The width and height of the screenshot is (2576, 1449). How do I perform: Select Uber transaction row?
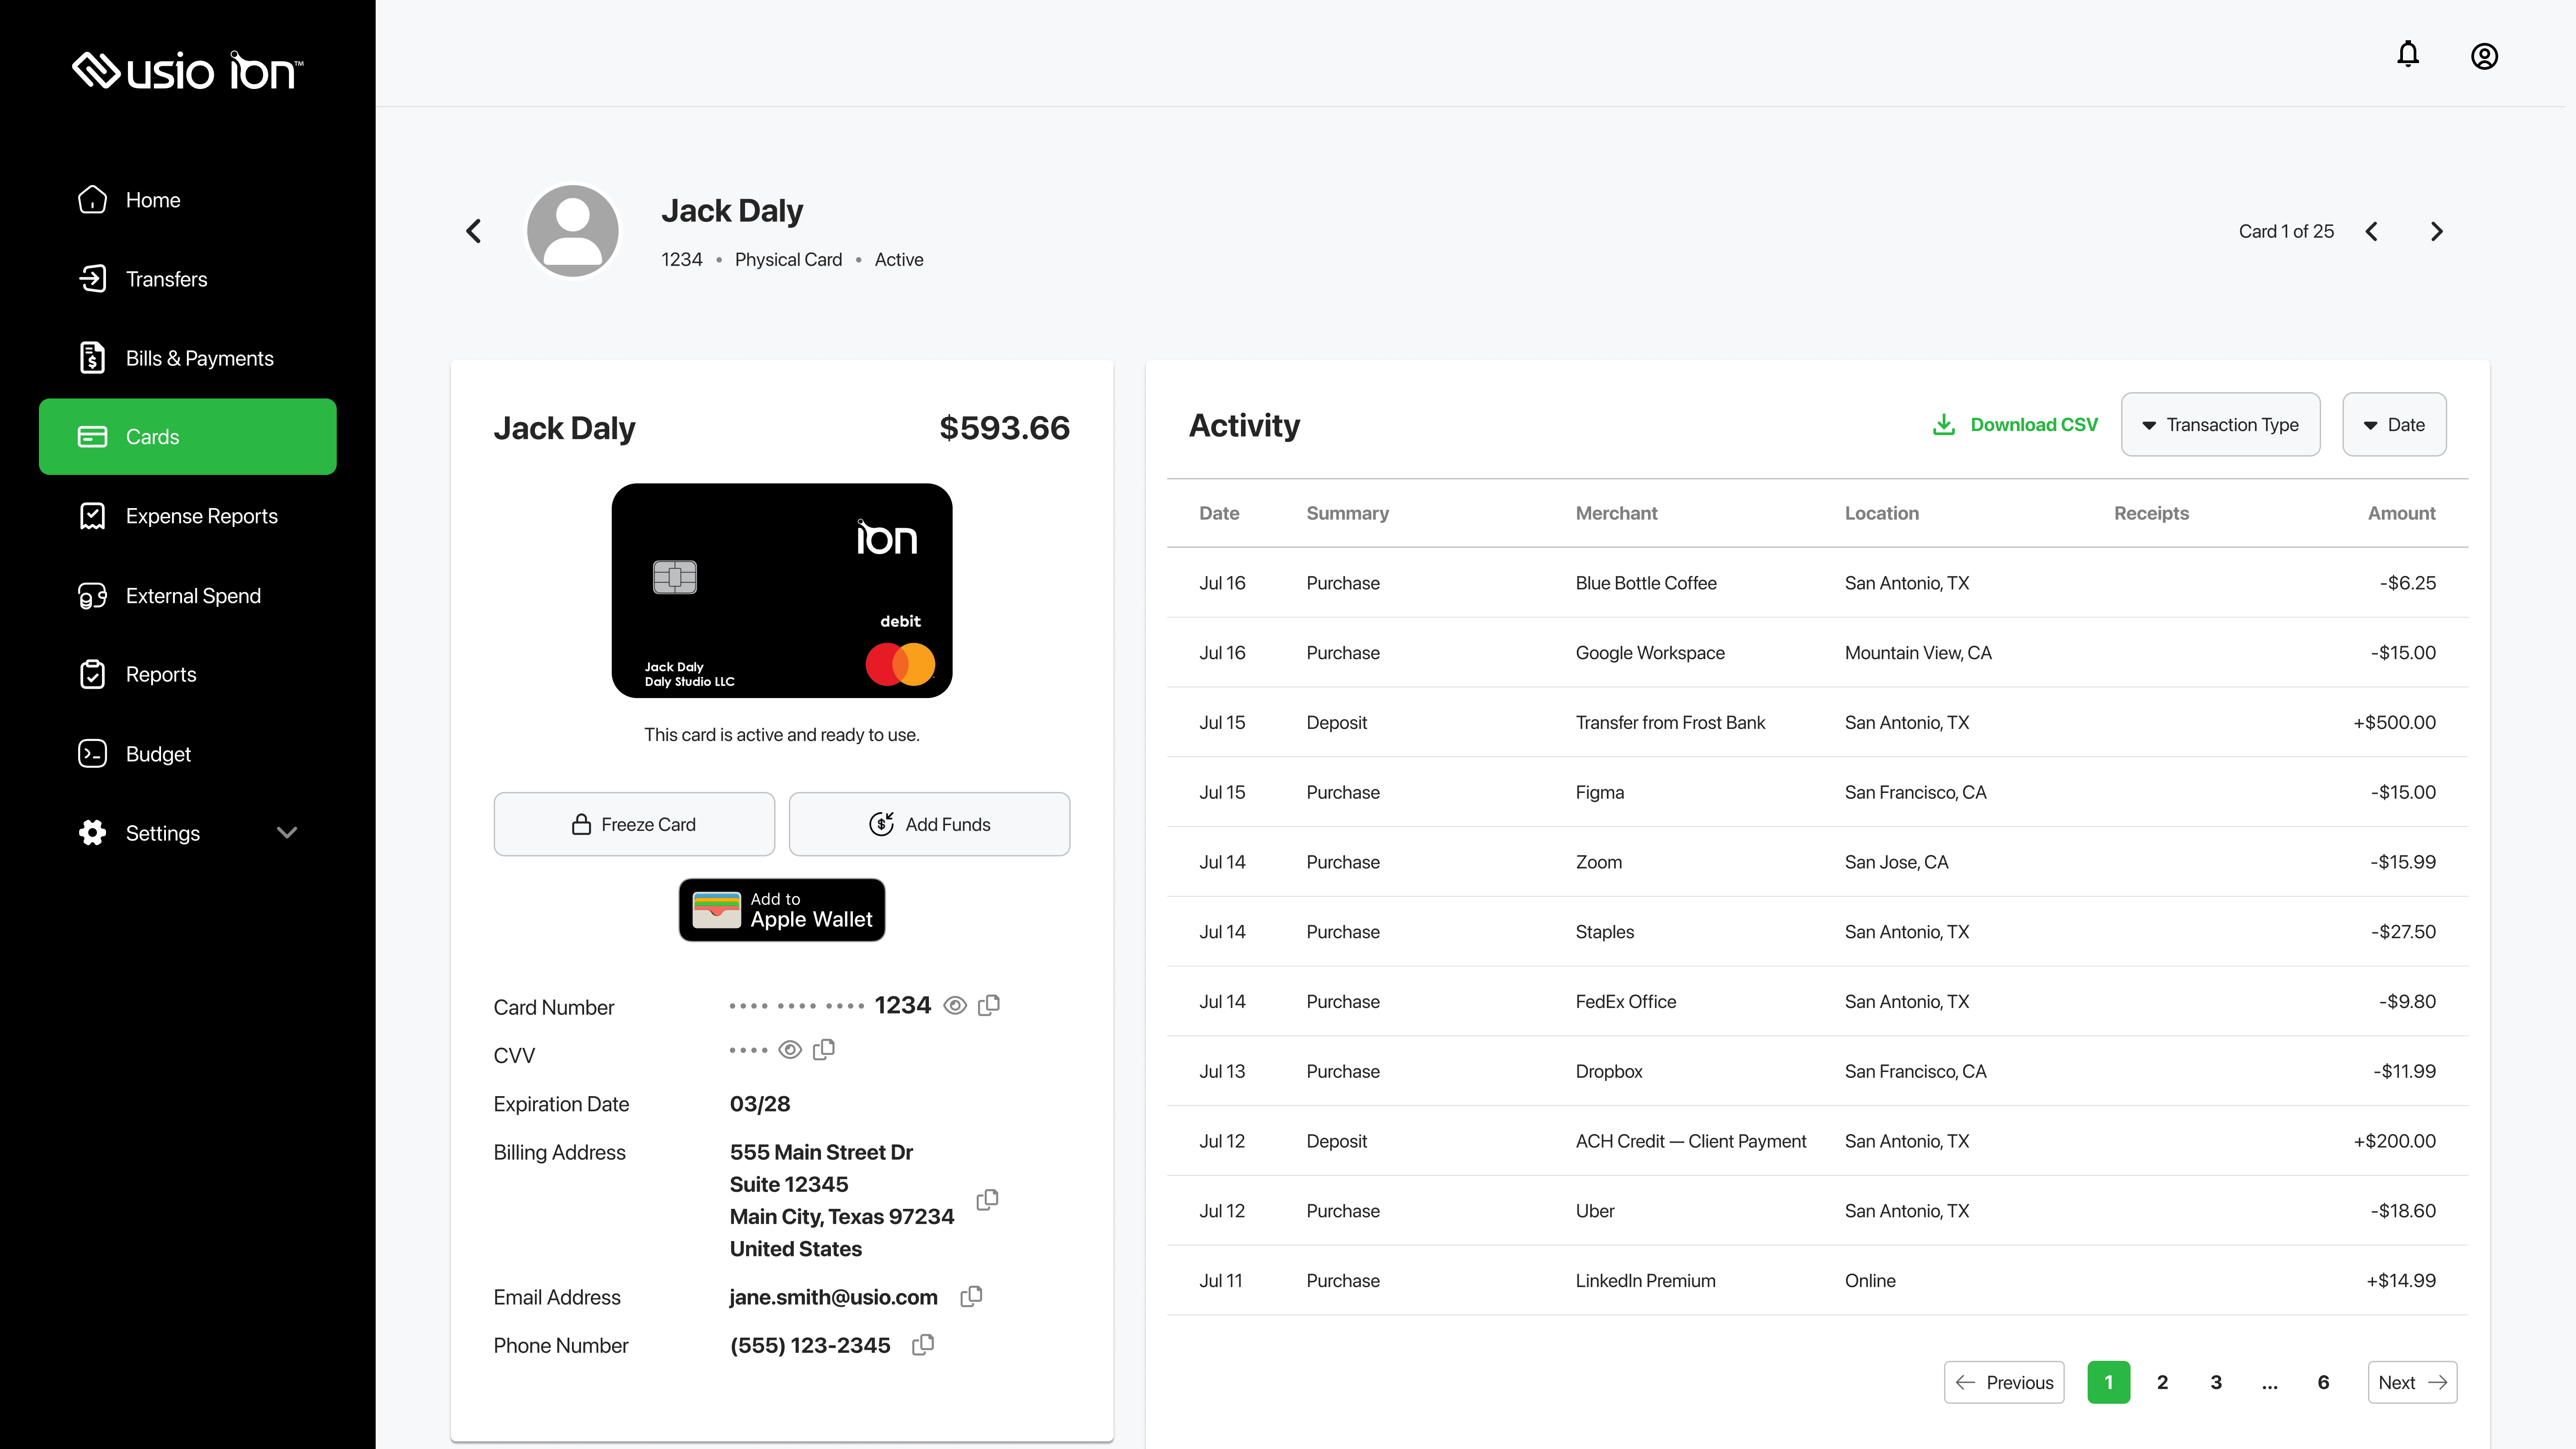(1817, 1211)
